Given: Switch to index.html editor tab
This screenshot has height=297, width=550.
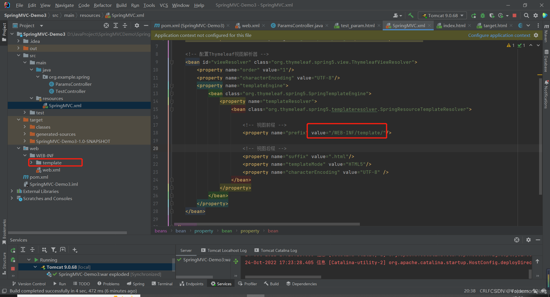Looking at the screenshot, I should (454, 25).
